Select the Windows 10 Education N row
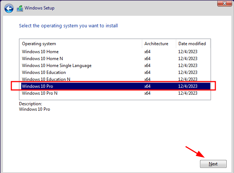The height and width of the screenshot is (173, 234). click(x=115, y=79)
